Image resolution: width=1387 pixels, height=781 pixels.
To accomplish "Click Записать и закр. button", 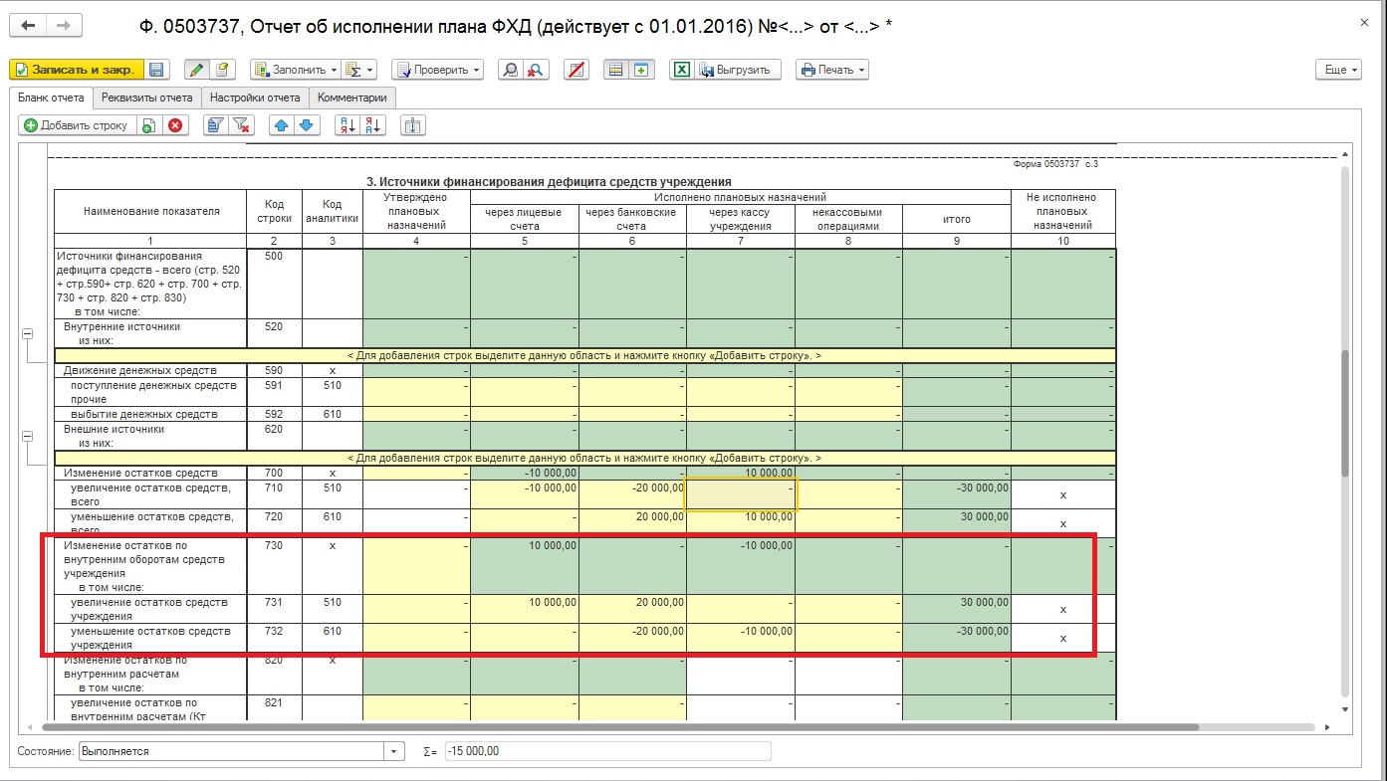I will tap(77, 70).
